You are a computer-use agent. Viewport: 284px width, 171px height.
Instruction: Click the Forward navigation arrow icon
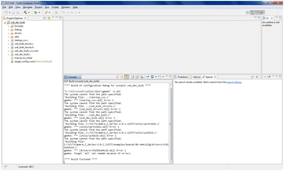76,12
